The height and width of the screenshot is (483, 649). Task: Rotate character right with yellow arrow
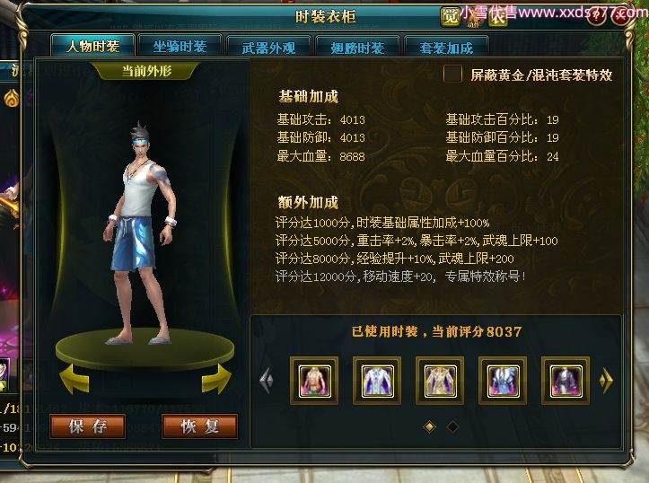(x=216, y=379)
